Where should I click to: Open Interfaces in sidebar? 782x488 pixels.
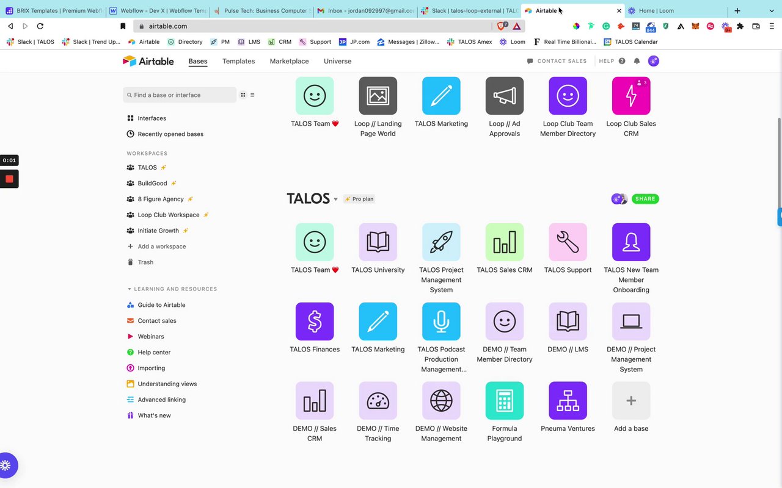click(x=146, y=118)
